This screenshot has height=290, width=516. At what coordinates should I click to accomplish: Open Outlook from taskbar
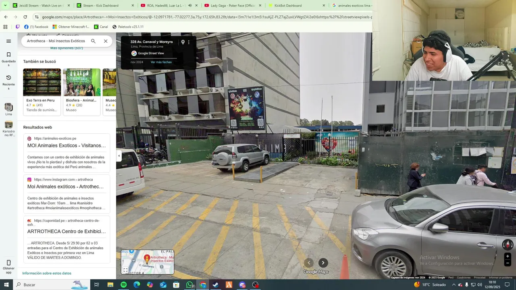[x=163, y=285]
